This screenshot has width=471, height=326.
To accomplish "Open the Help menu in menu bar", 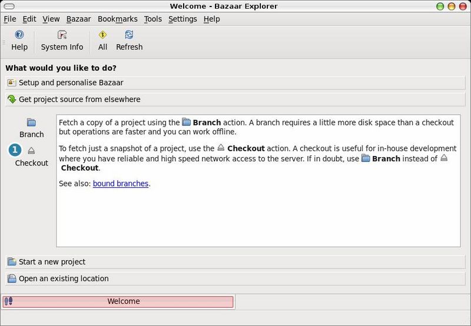I will 211,19.
